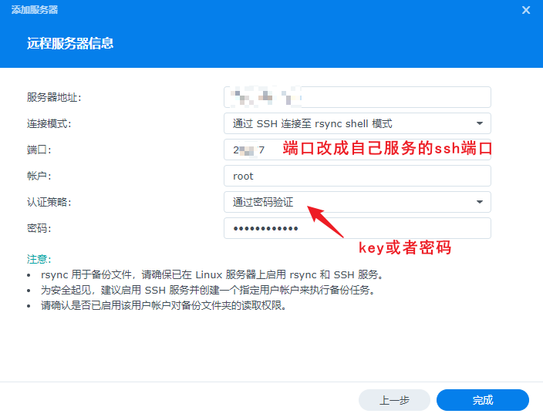
Task: Click the 帐户: label
Action: coord(39,176)
